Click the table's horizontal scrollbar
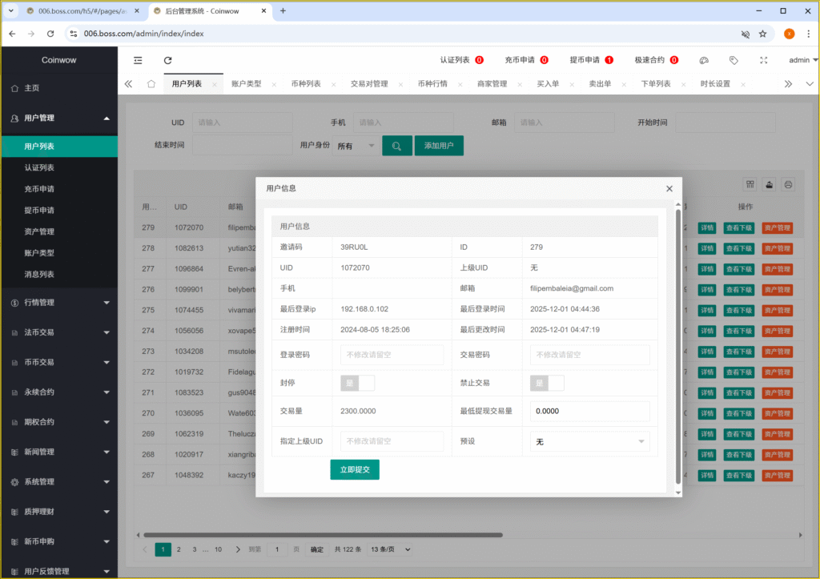 pos(320,535)
